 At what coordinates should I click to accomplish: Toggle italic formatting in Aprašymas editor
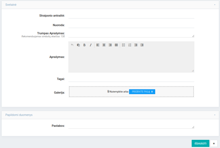(91, 45)
